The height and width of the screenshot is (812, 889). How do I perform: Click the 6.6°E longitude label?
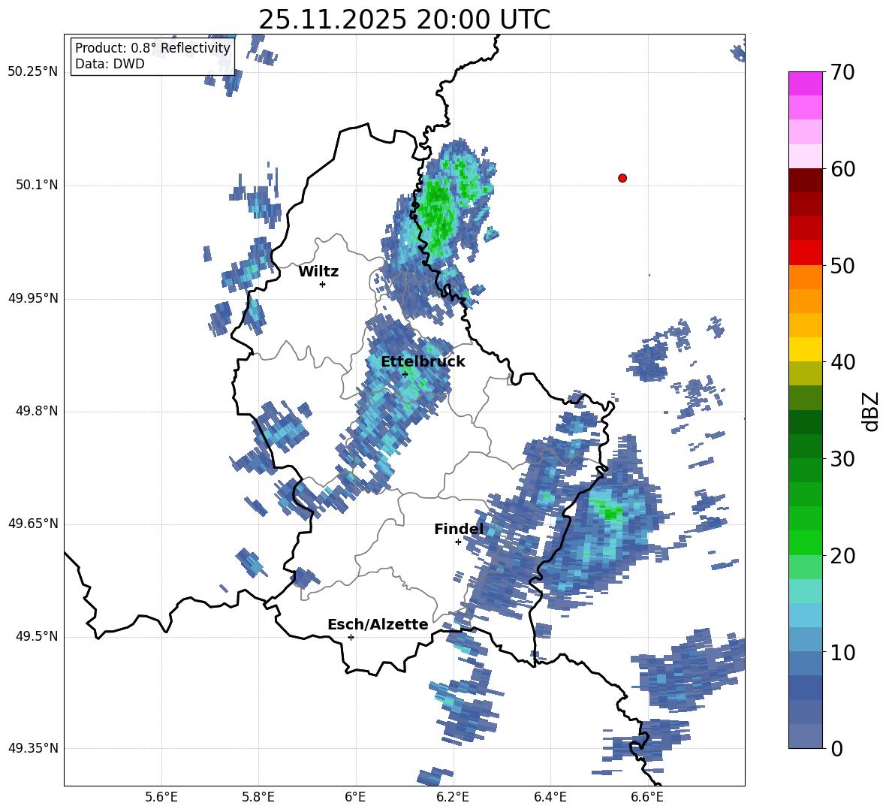[x=647, y=797]
